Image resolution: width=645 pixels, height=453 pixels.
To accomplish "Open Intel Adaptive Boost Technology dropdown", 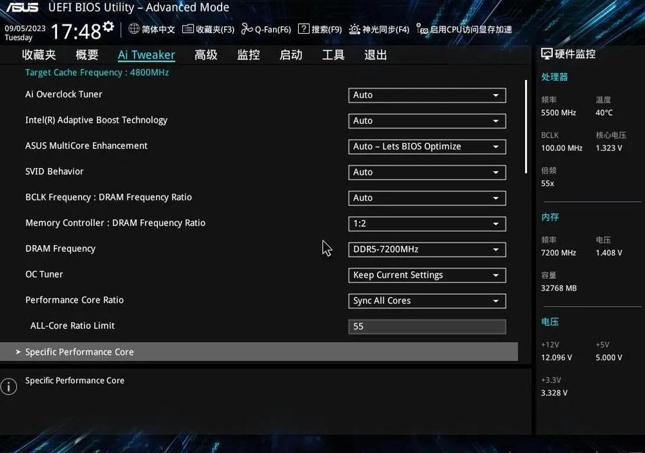I will tap(427, 121).
